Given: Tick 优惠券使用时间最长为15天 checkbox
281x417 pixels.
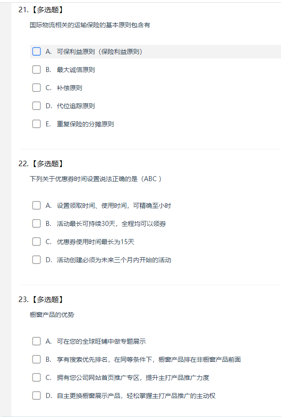Looking at the screenshot, I should click(x=36, y=242).
